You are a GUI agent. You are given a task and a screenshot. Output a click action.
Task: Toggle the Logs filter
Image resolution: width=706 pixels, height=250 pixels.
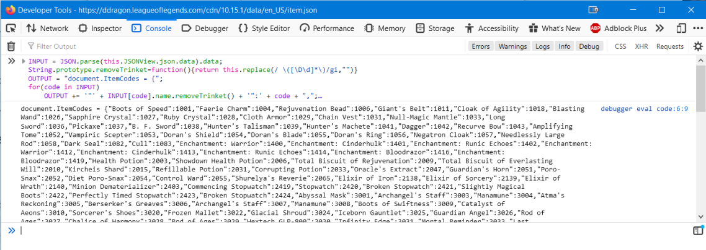(x=543, y=46)
